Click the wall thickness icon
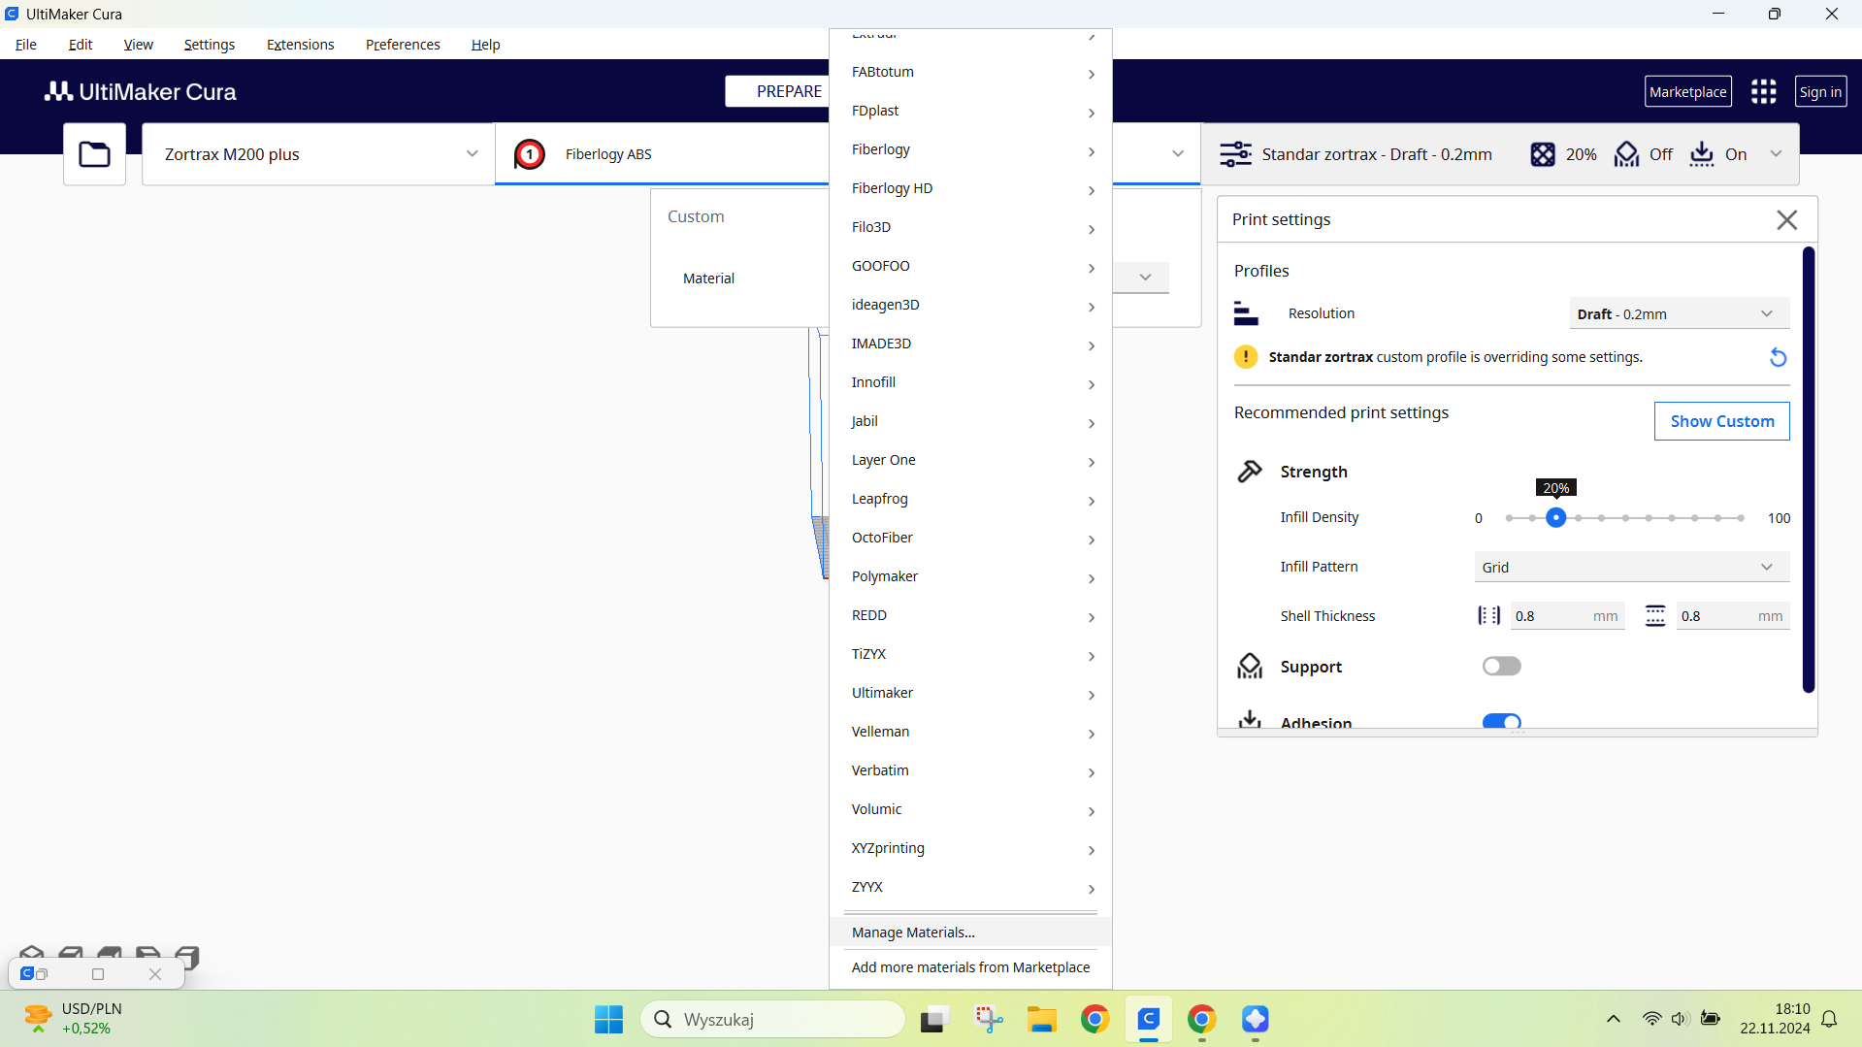This screenshot has height=1047, width=1862. click(x=1489, y=615)
